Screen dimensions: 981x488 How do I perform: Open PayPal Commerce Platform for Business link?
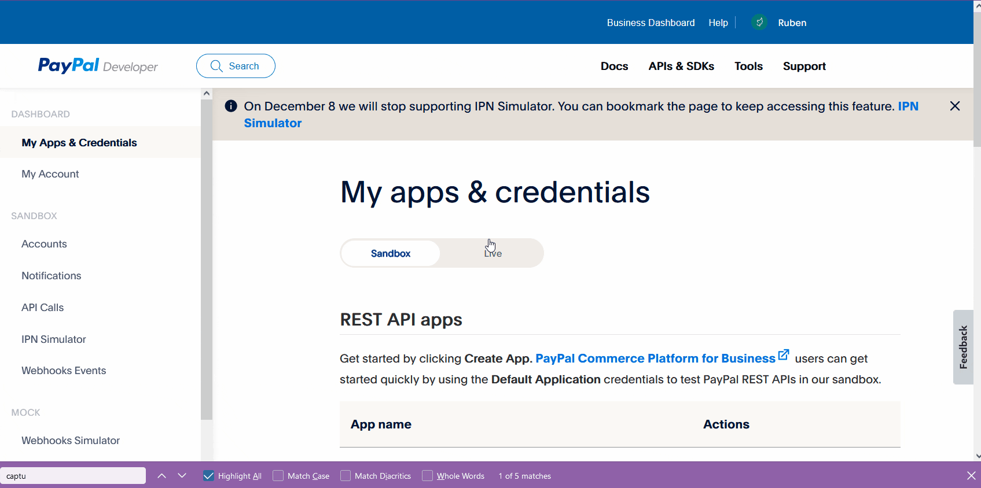[x=655, y=358]
